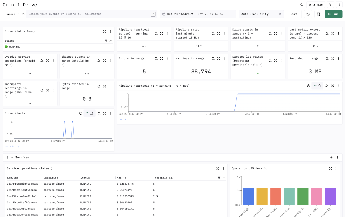Open the date range picker Oct 23

[x=198, y=14]
